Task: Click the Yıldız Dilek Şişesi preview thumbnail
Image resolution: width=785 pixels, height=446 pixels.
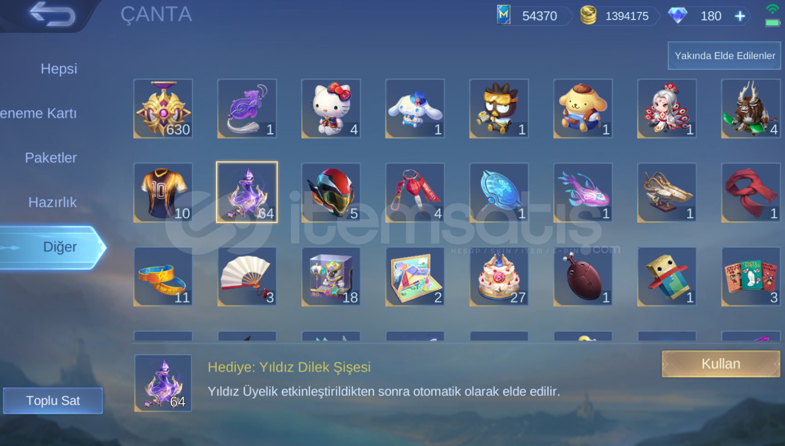Action: click(x=163, y=383)
